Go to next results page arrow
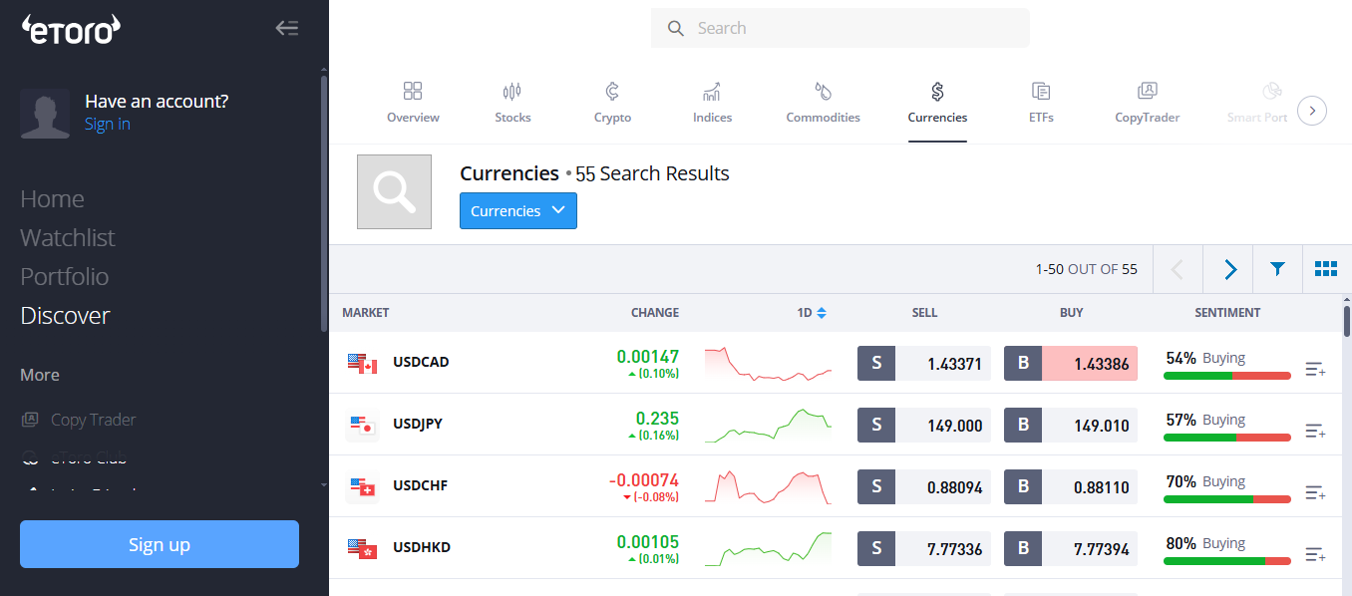 click(1228, 269)
